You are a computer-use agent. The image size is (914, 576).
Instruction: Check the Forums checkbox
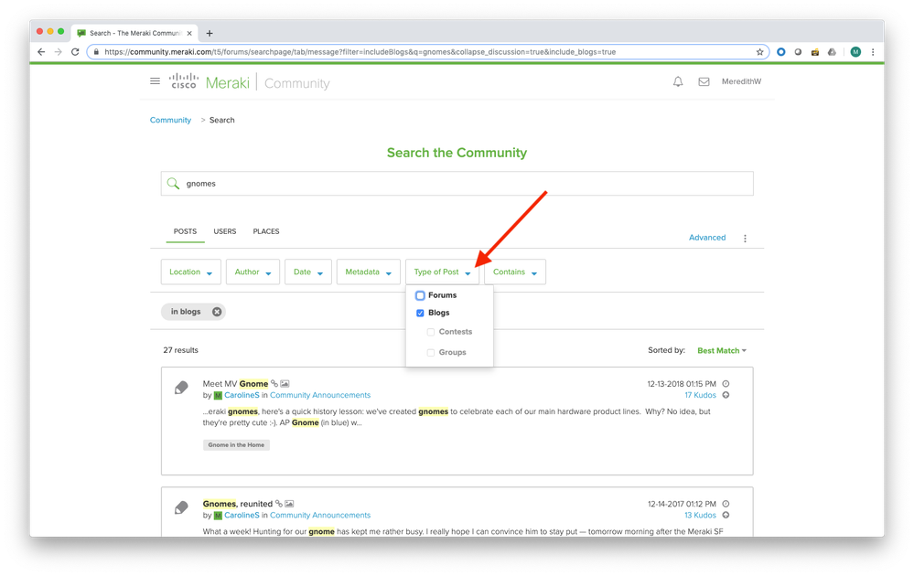(x=421, y=295)
